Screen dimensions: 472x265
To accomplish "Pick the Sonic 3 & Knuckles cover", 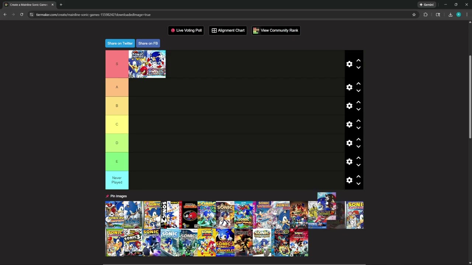I will pos(225,243).
